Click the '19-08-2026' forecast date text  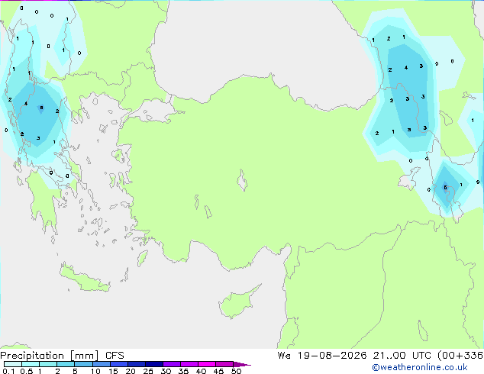pyautogui.click(x=332, y=356)
